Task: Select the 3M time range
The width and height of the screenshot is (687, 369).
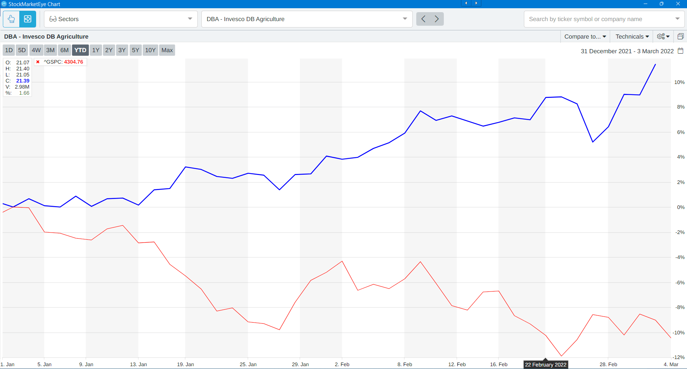Action: [x=50, y=50]
